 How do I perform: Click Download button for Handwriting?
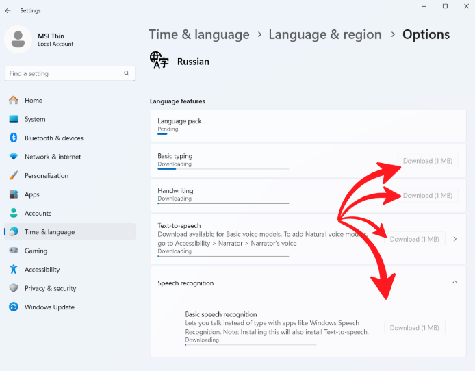[x=427, y=196]
